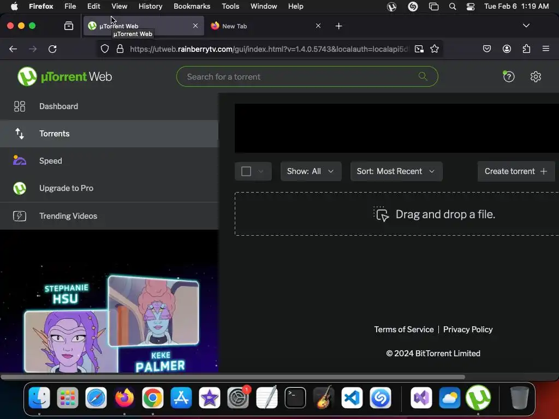Switch to the µTorrent Web browser tab
This screenshot has height=419, width=559.
point(144,26)
